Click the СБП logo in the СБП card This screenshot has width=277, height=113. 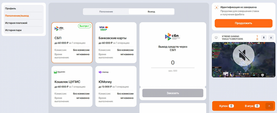pos(59,28)
